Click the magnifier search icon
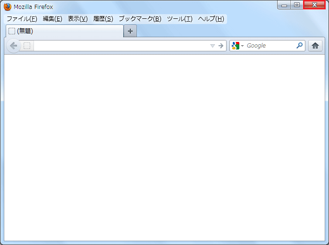 [299, 45]
